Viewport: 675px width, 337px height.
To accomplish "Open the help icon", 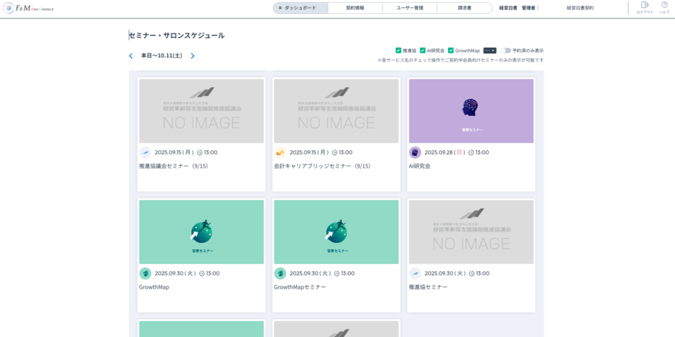I will point(664,6).
